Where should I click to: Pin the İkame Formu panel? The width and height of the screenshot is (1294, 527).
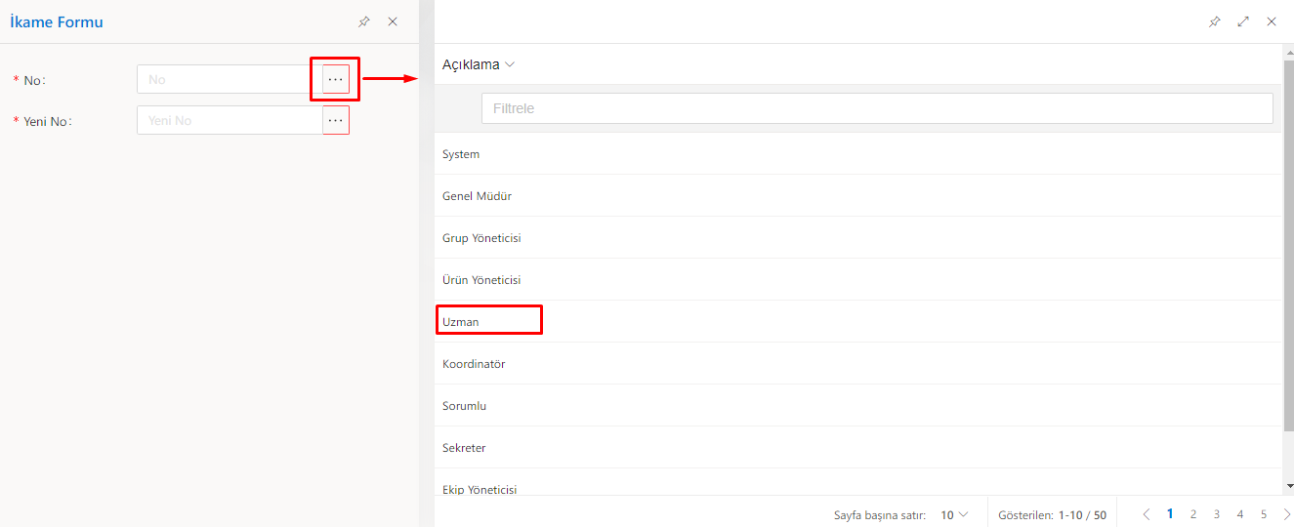pyautogui.click(x=364, y=21)
